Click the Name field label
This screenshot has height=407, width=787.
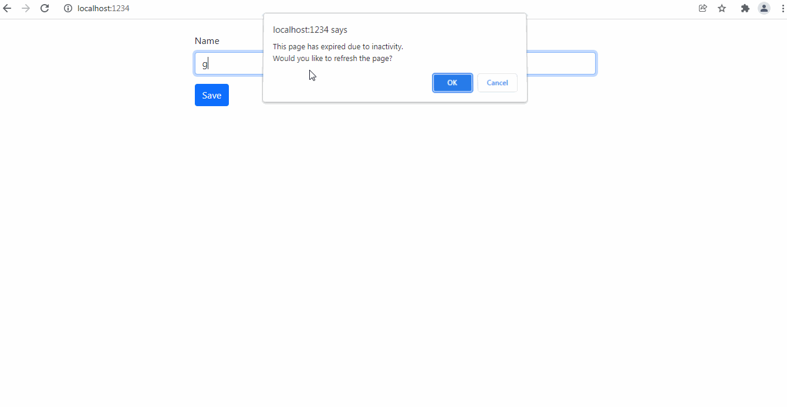[207, 40]
